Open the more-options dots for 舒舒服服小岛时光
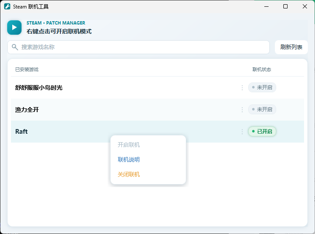Image resolution: width=315 pixels, height=234 pixels. coord(242,88)
